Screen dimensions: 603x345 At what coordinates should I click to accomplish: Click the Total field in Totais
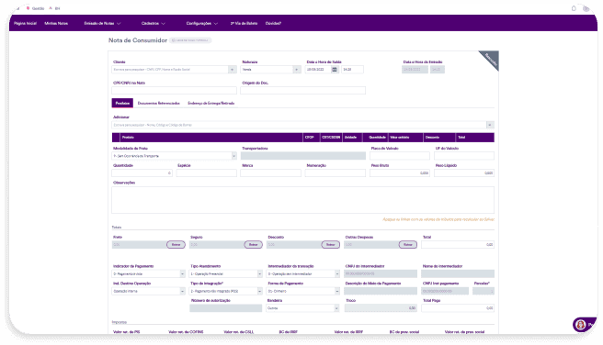[x=458, y=244]
